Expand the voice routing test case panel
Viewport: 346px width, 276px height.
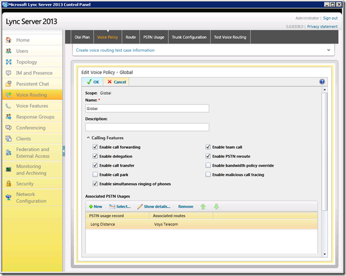(328, 50)
